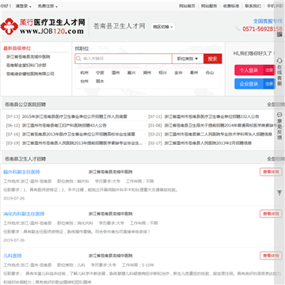This screenshot has height=285, width=285.
Task: Select city 舟山
Action: pos(210,73)
